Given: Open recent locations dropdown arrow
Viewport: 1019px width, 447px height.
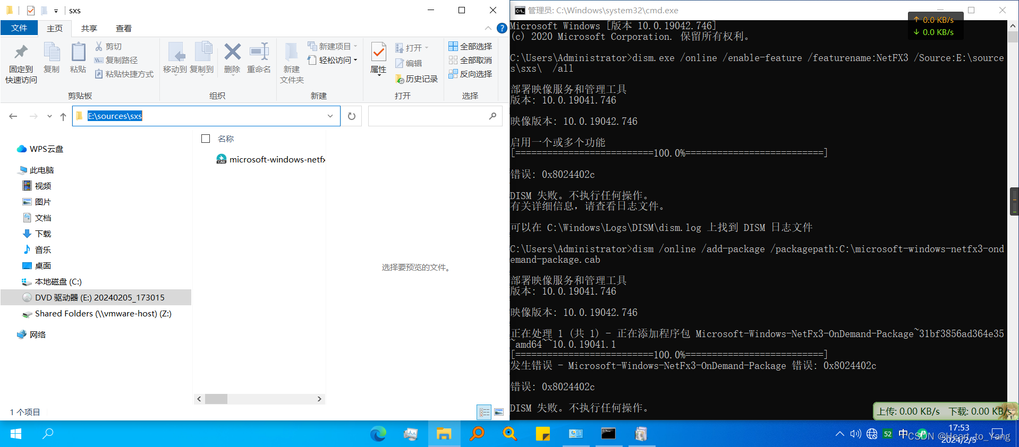Looking at the screenshot, I should pos(49,116).
